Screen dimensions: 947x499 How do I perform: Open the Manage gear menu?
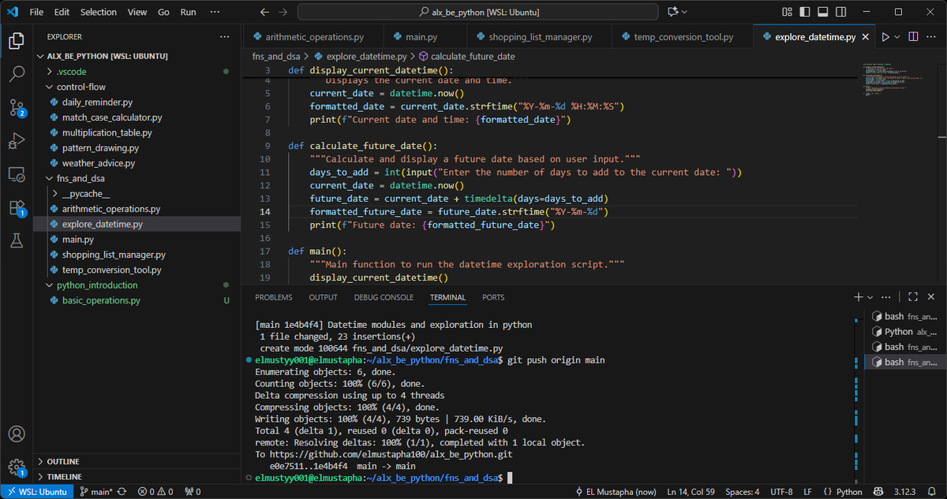[17, 467]
